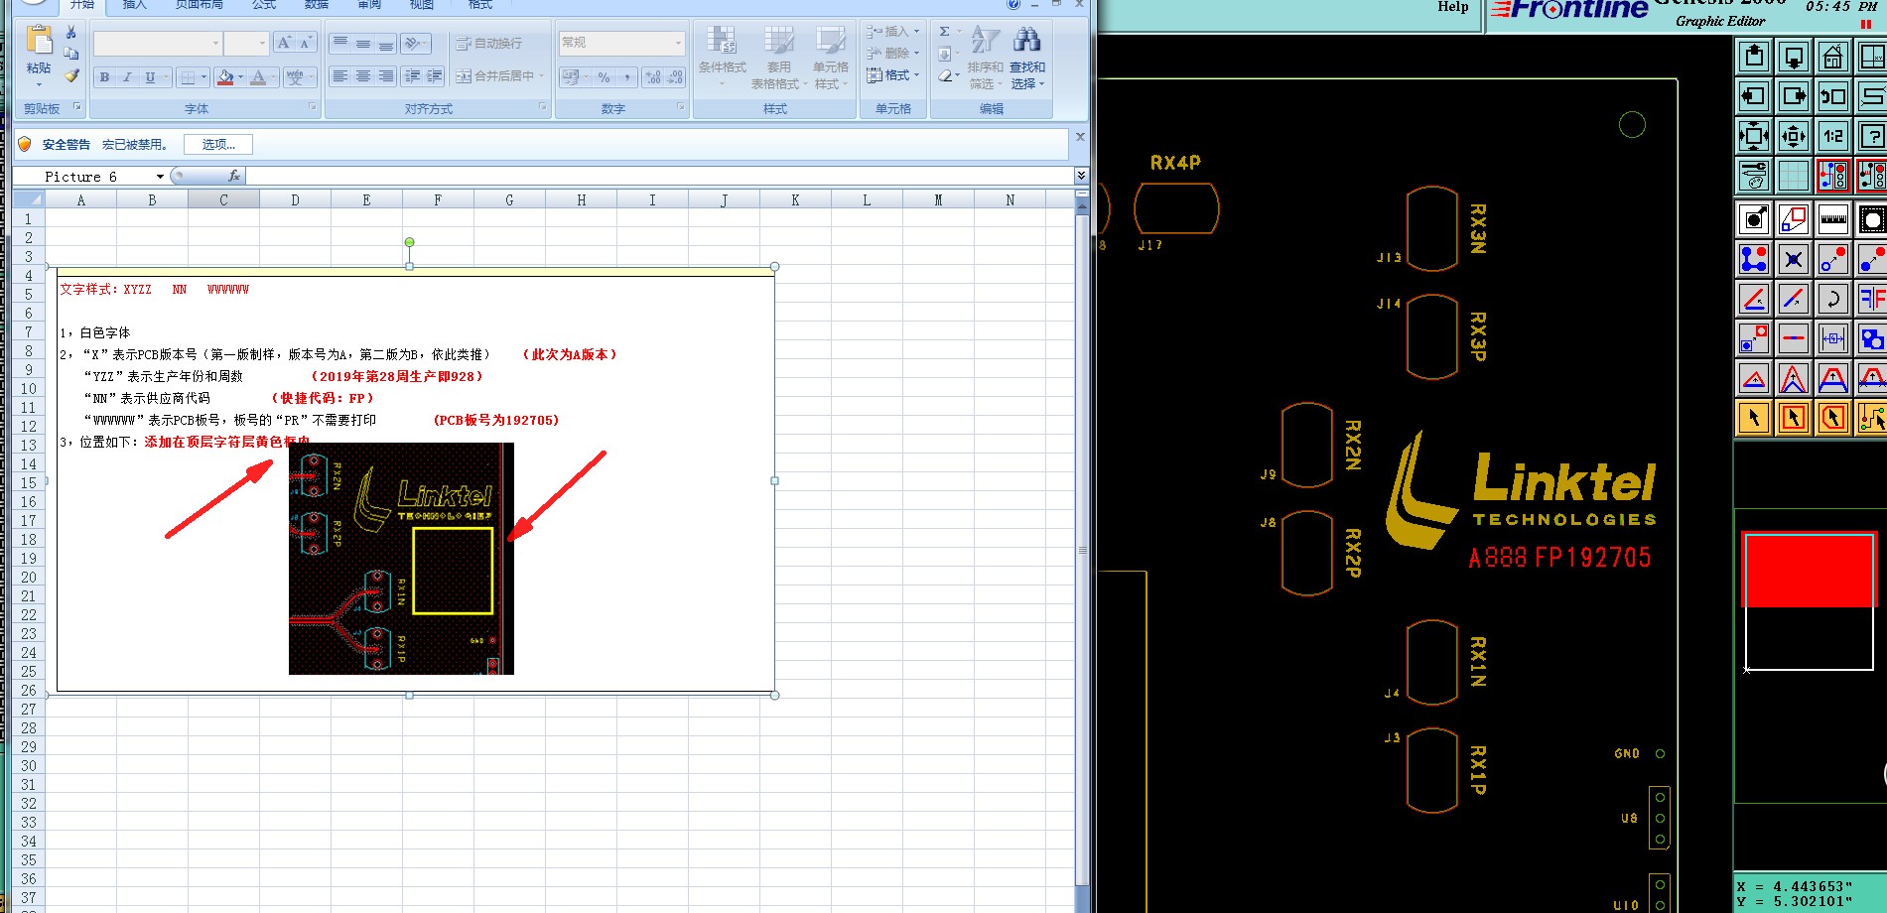
Task: Select the Genesis ruler measure tool
Action: [x=1833, y=219]
